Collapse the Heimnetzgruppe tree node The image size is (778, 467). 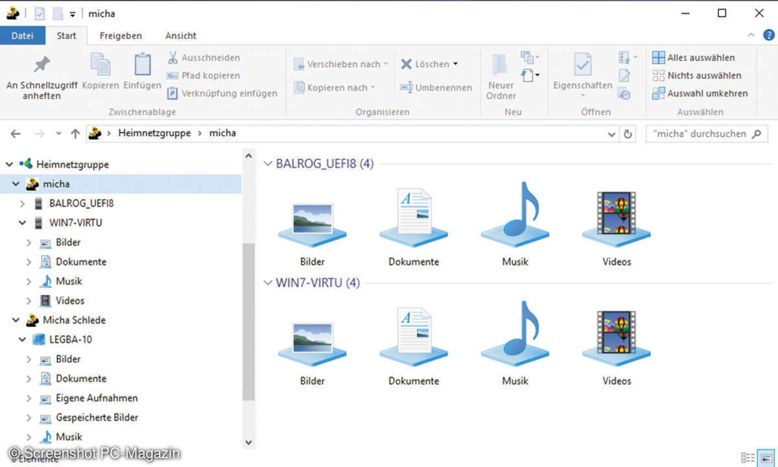click(x=9, y=165)
